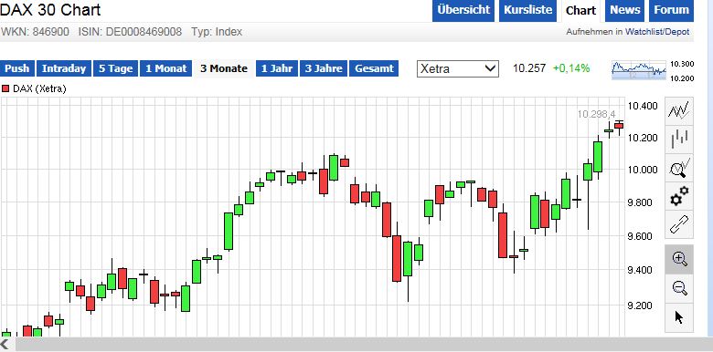713x352 pixels.
Task: Switch to the Übersicht tab
Action: point(463,10)
